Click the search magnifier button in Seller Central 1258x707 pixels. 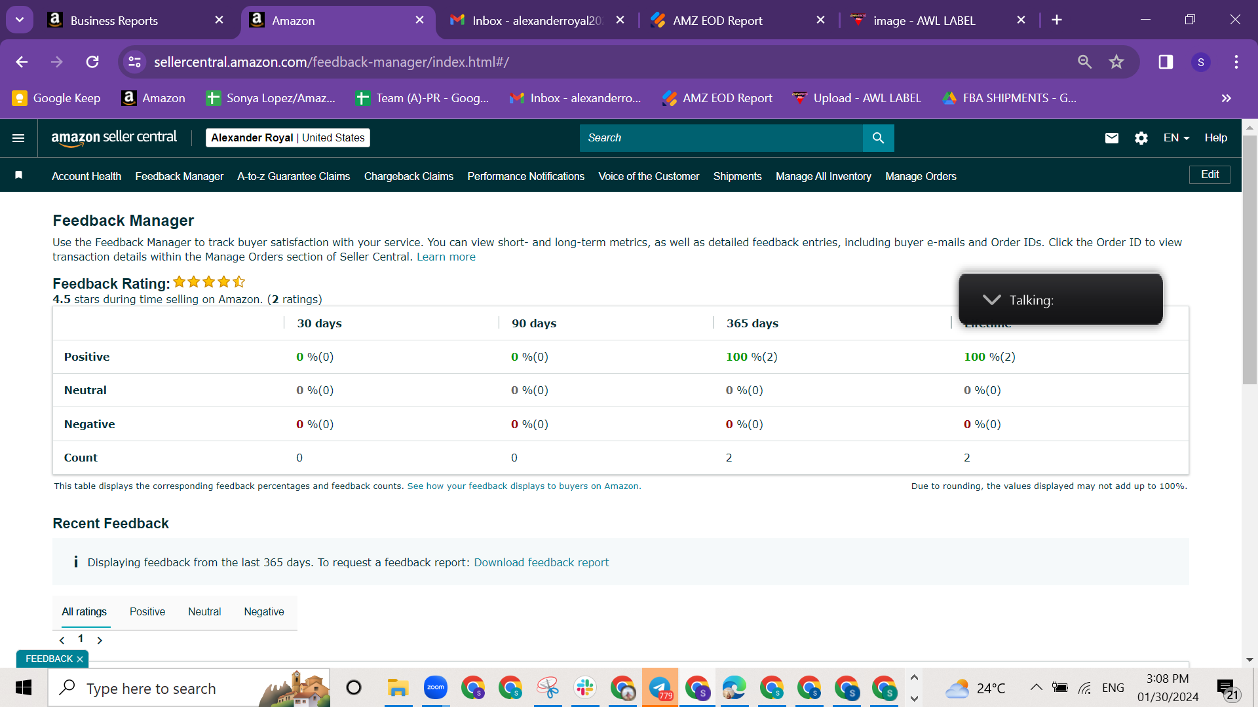878,138
